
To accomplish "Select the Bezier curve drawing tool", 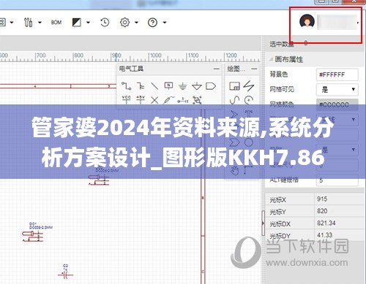I will [234, 100].
